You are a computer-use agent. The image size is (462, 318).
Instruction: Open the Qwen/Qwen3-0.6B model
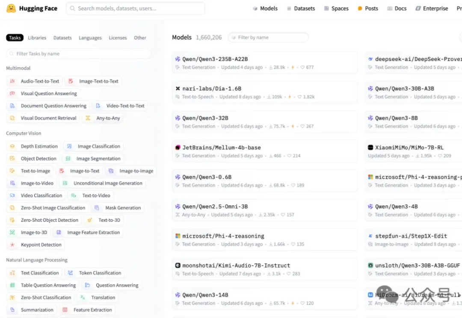click(265, 181)
